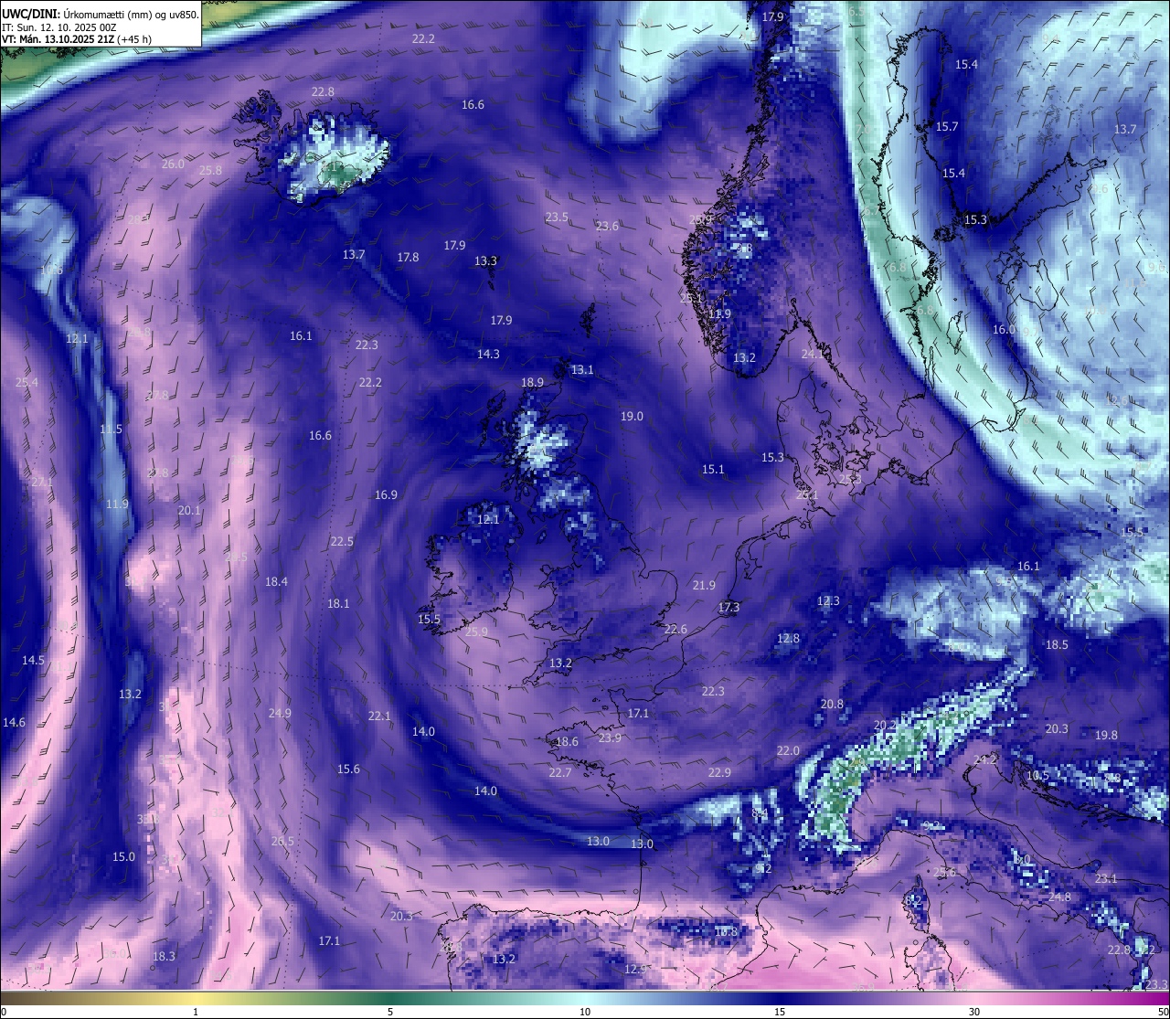
Task: Select the 16.0 value near Baltic coast
Action: click(x=1004, y=330)
